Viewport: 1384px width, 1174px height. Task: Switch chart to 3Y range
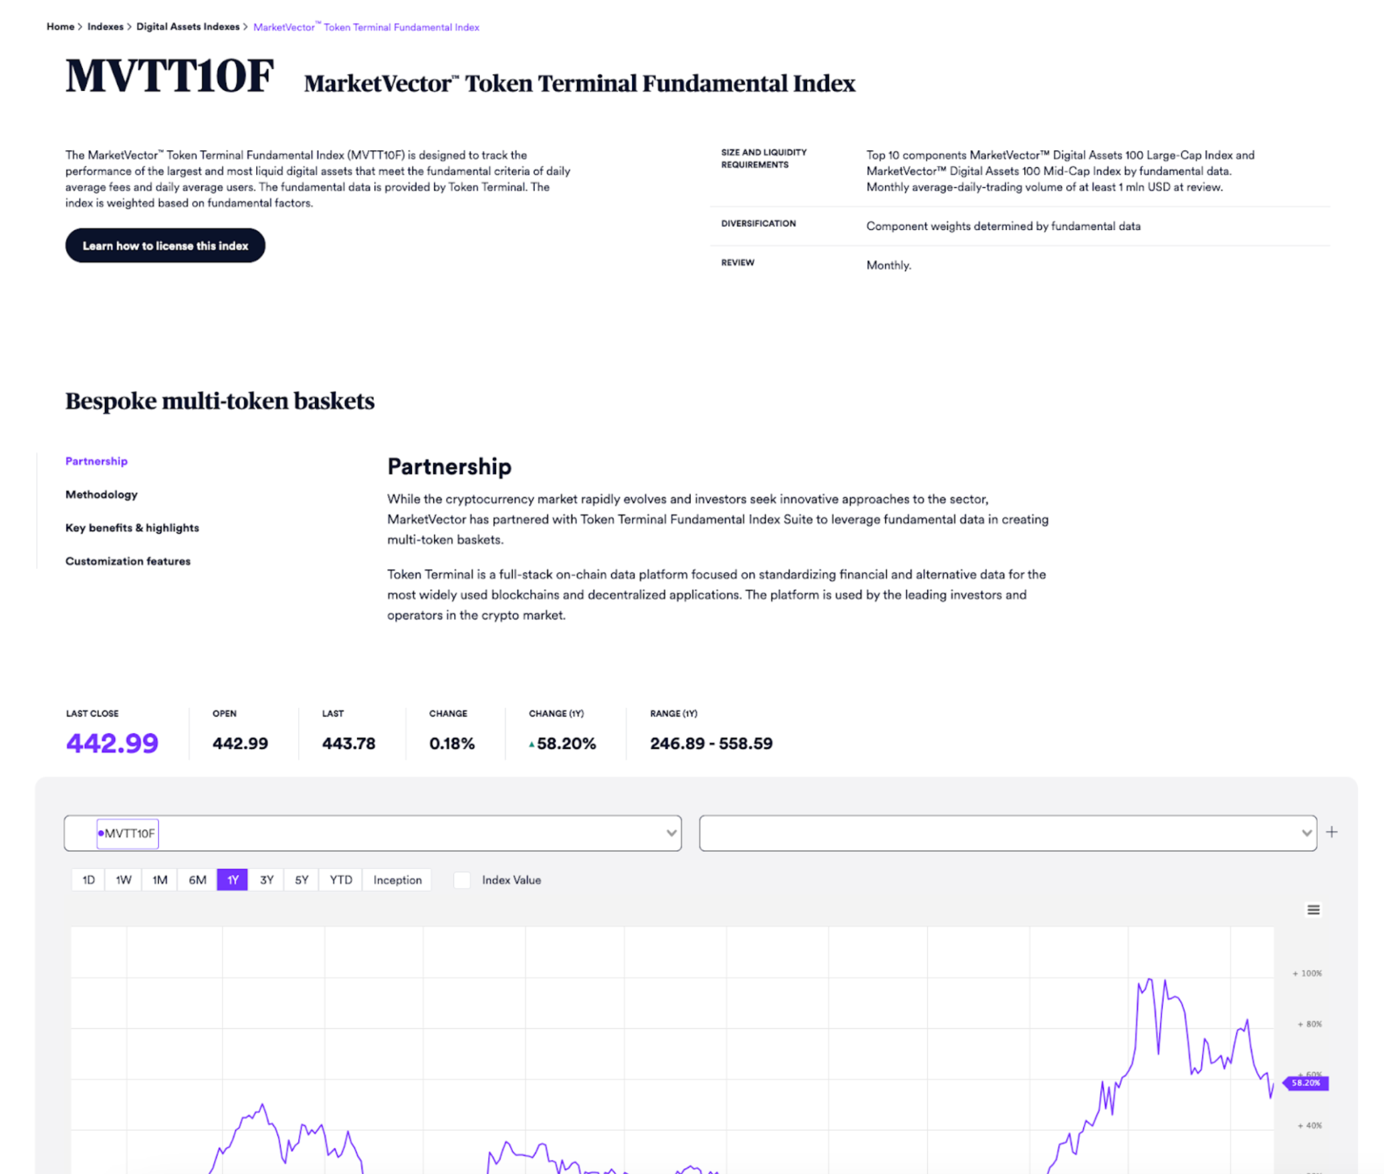point(267,880)
